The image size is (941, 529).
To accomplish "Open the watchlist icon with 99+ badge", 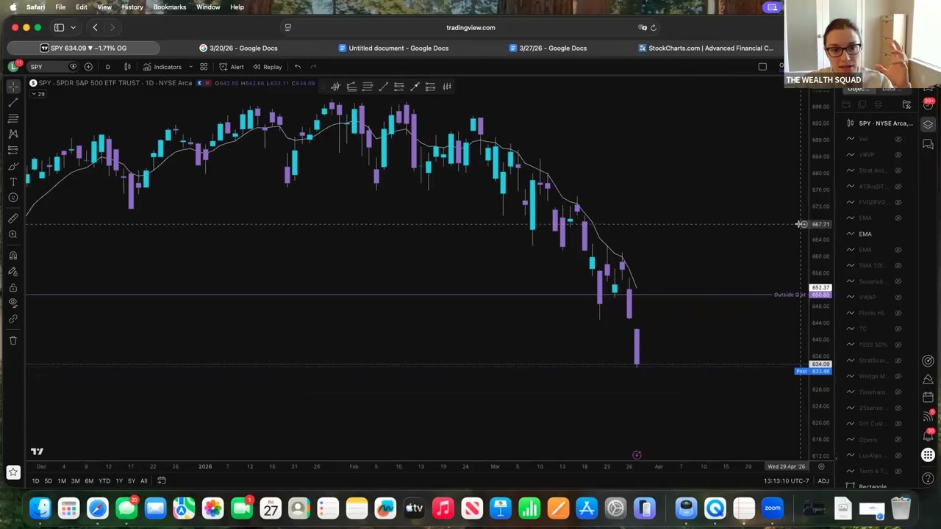I will [928, 104].
